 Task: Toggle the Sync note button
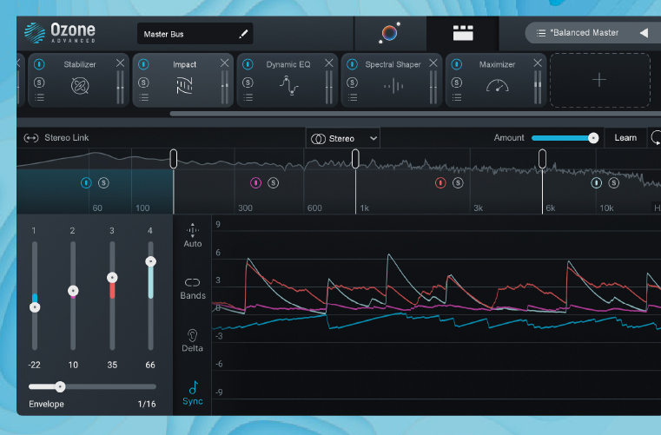193,393
